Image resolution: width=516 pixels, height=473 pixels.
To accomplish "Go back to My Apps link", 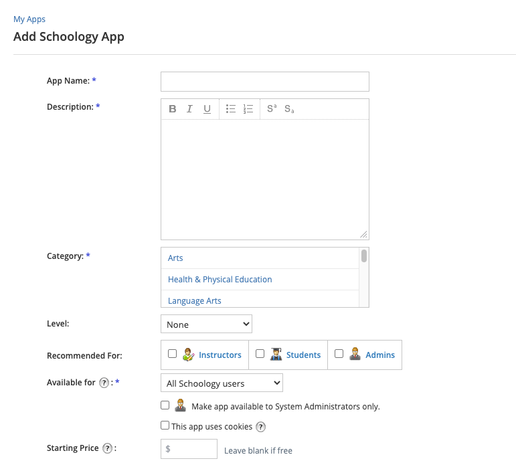I will tap(29, 19).
